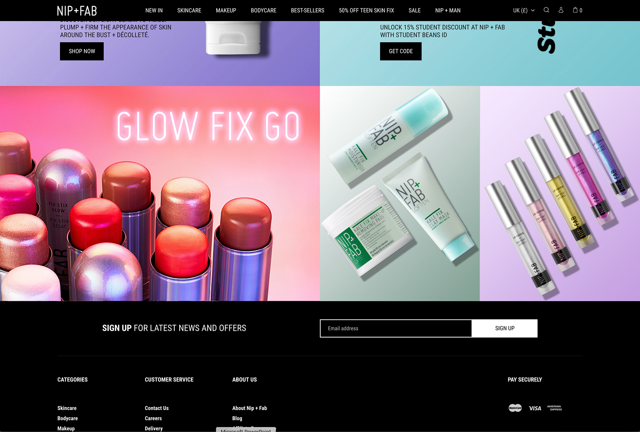640x432 pixels.
Task: Click the SIGN UP button
Action: (x=505, y=328)
